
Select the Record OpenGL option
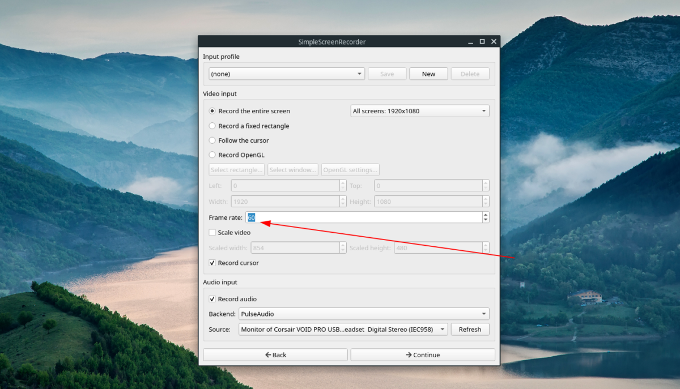coord(236,155)
